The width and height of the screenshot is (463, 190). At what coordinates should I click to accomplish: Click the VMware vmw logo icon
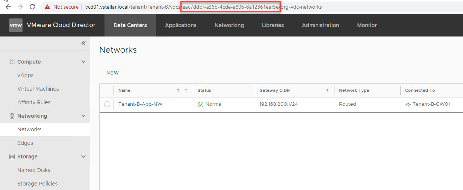pos(16,25)
